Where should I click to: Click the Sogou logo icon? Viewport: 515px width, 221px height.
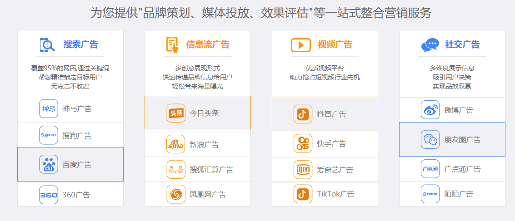[49, 135]
